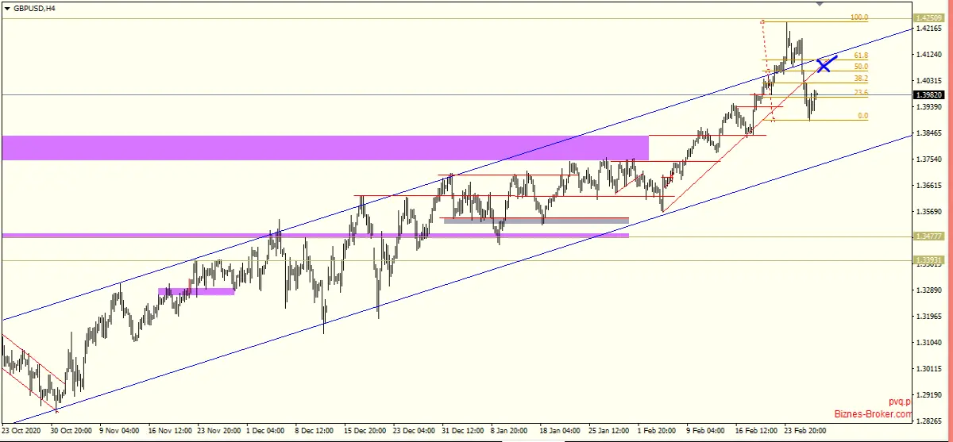
Task: Select the 1.33931 horizontal line price tag
Action: click(928, 259)
